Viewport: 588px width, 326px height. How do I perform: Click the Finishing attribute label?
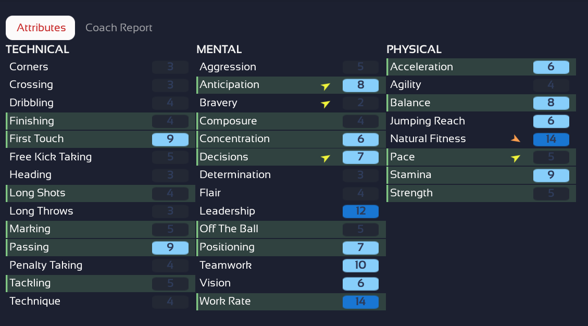(32, 121)
